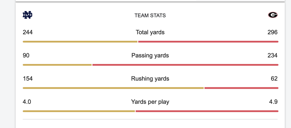Select the TEAM STATS heading
This screenshot has width=291, height=128.
click(x=150, y=15)
